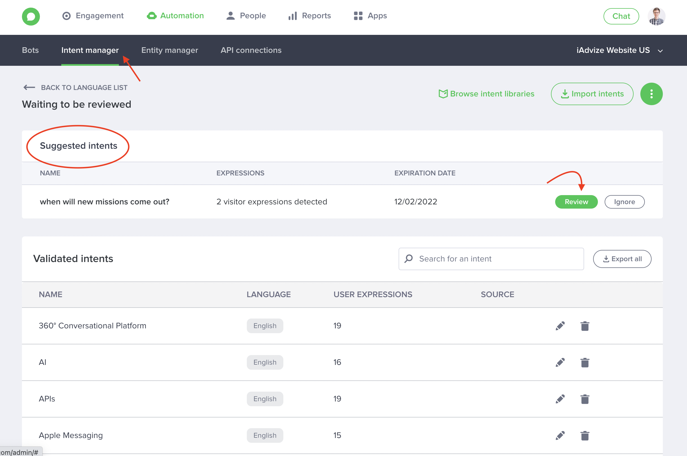Select the Intent manager tab
This screenshot has height=456, width=687.
[x=90, y=50]
